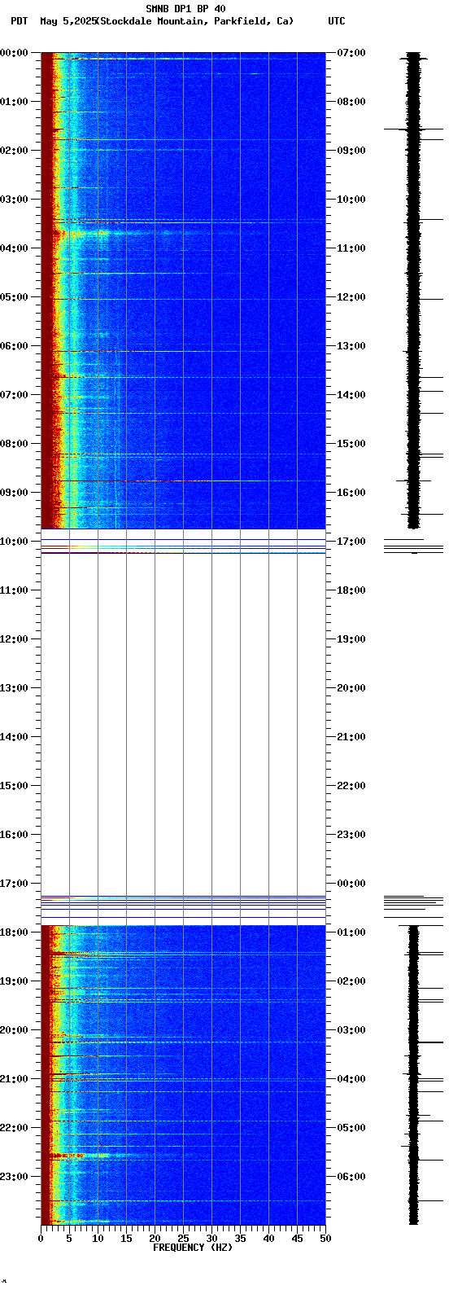Click the seismogram waveform trace at top right
The height and width of the screenshot is (1290, 449).
pyautogui.click(x=414, y=291)
